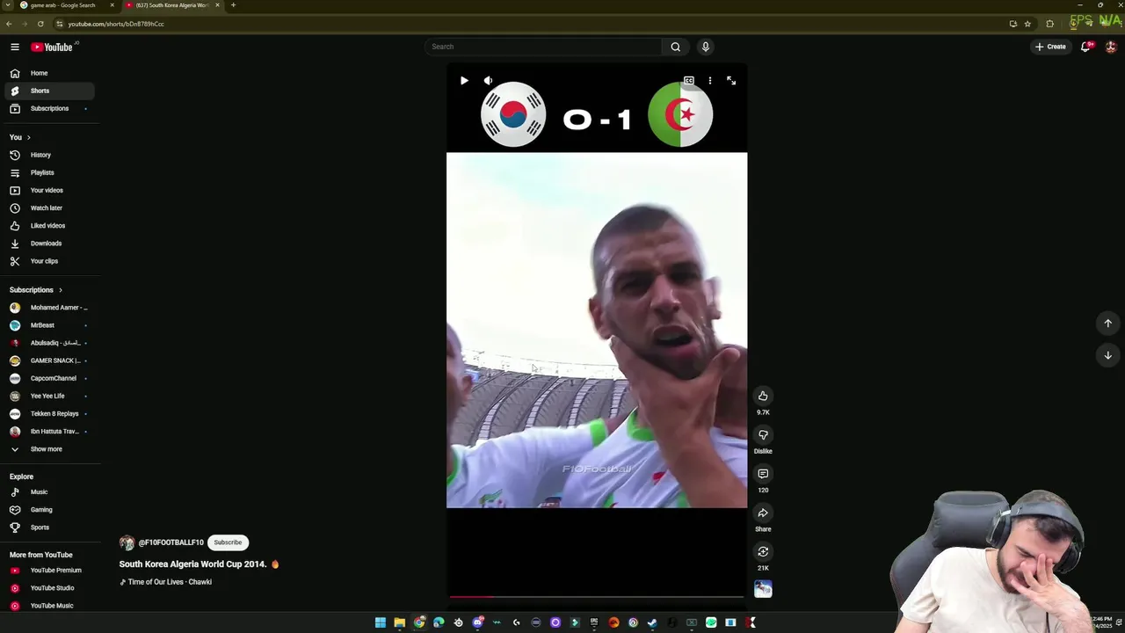Viewport: 1125px width, 633px height.
Task: Click the search magnifier button
Action: (x=675, y=47)
